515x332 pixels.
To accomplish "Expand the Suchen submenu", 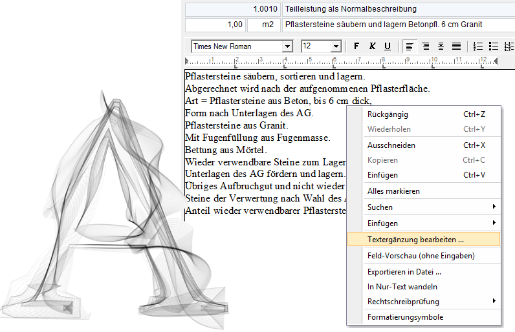I will pyautogui.click(x=424, y=207).
